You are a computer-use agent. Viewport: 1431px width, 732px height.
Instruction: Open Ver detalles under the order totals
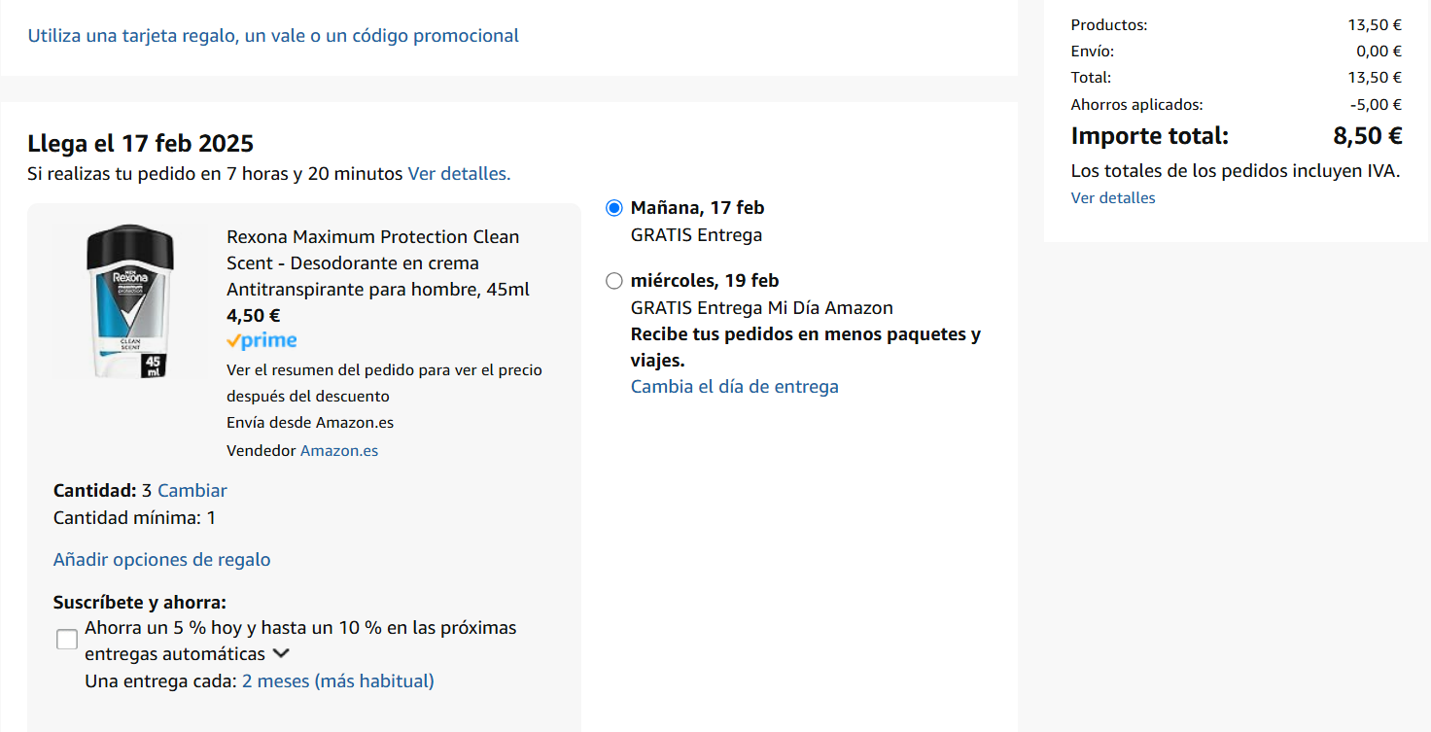tap(1113, 198)
